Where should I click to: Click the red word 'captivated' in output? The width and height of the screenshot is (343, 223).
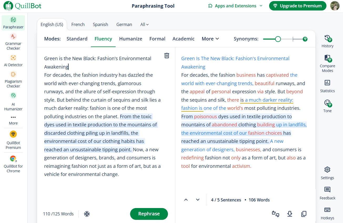[x=278, y=75]
